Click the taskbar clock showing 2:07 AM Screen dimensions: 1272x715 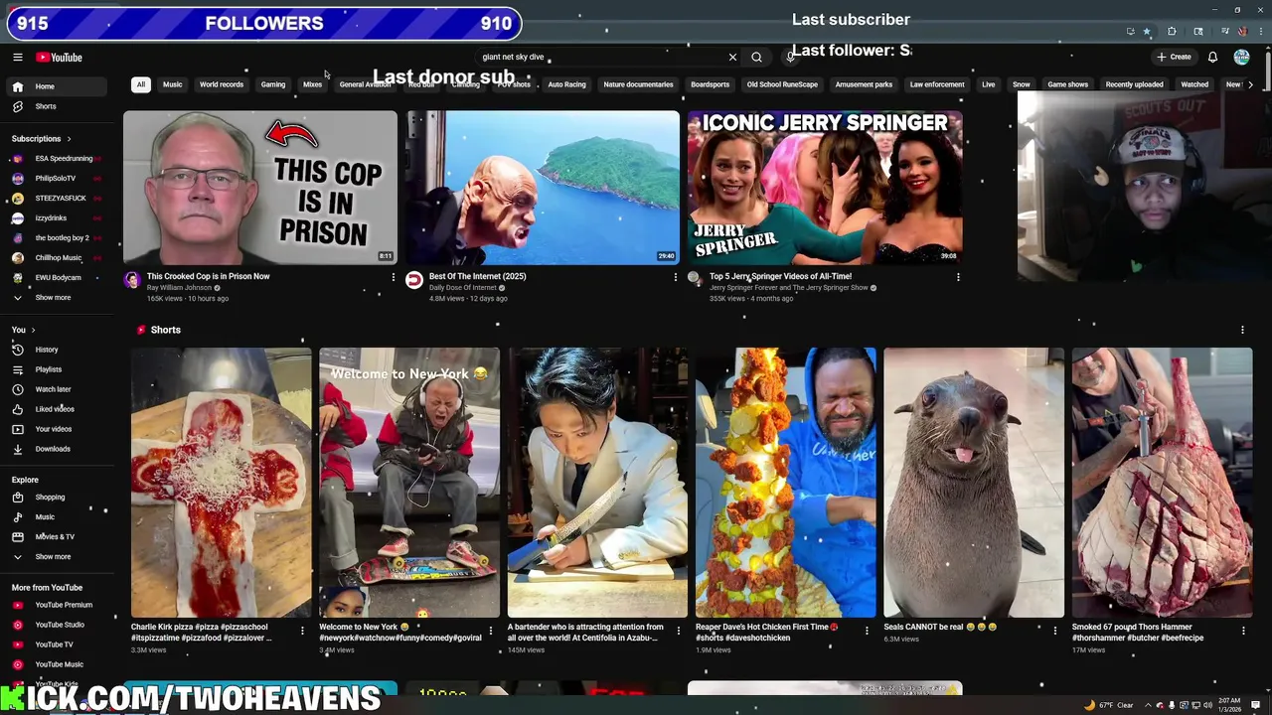pyautogui.click(x=1229, y=705)
